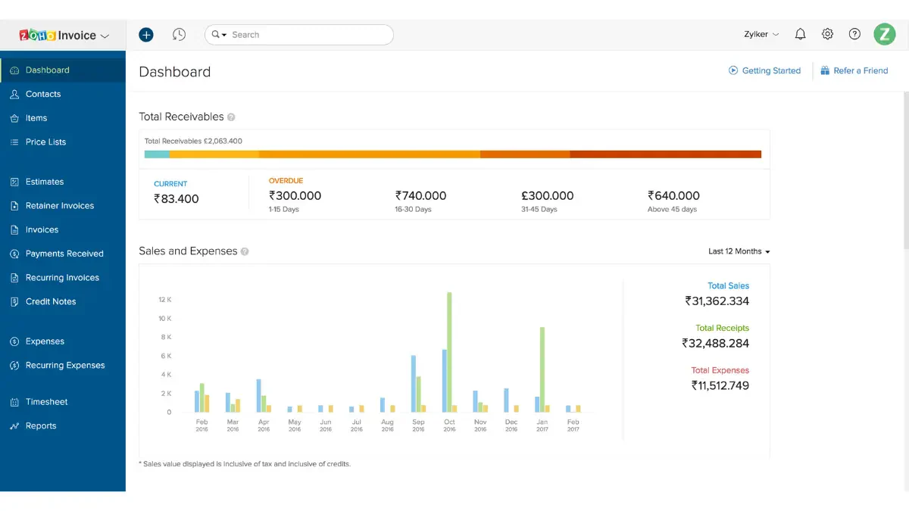Click the Refer a Friend link

click(x=861, y=70)
